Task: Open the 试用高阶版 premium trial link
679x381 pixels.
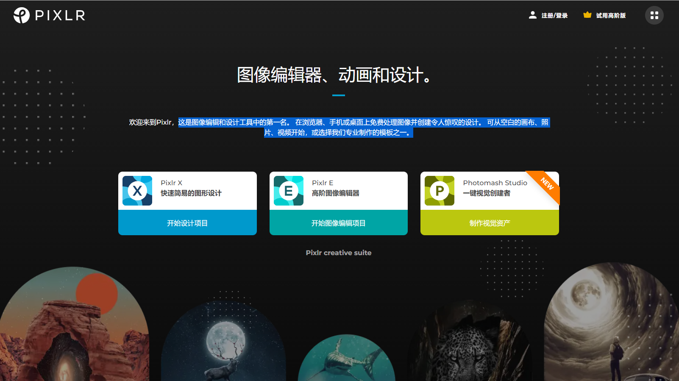Action: (611, 16)
